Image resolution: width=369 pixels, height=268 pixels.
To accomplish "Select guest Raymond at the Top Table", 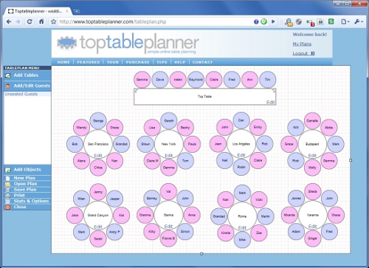I will [196, 80].
